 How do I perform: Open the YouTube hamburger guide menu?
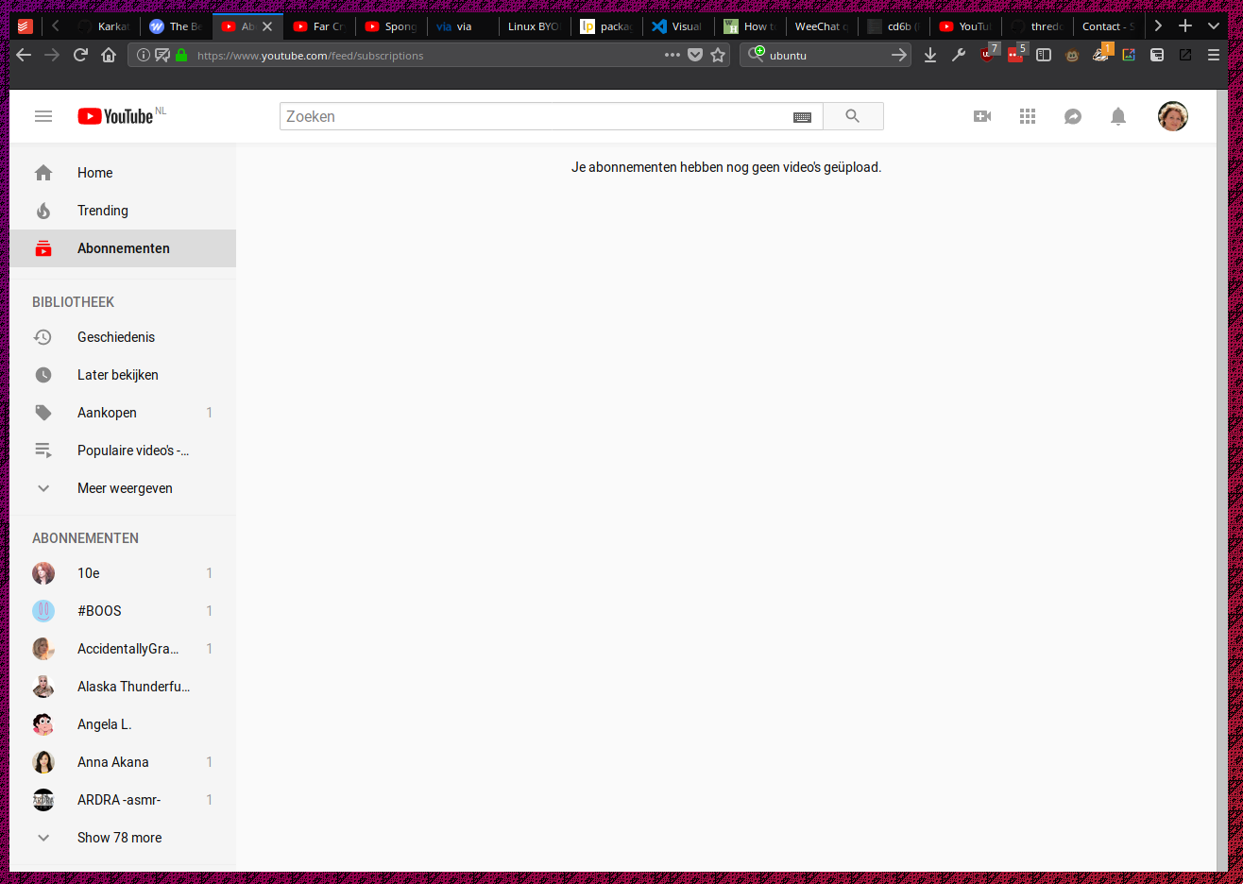(x=43, y=116)
